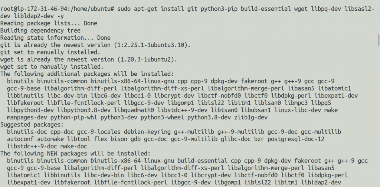Click the terminal scrollbar thumb

point(379,40)
